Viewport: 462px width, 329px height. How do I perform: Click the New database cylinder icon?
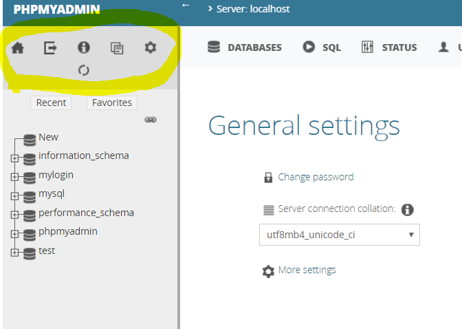30,140
